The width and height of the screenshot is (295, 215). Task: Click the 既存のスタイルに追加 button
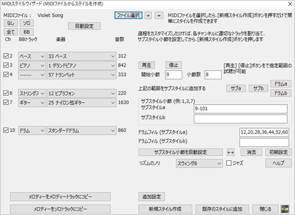(x=222, y=209)
